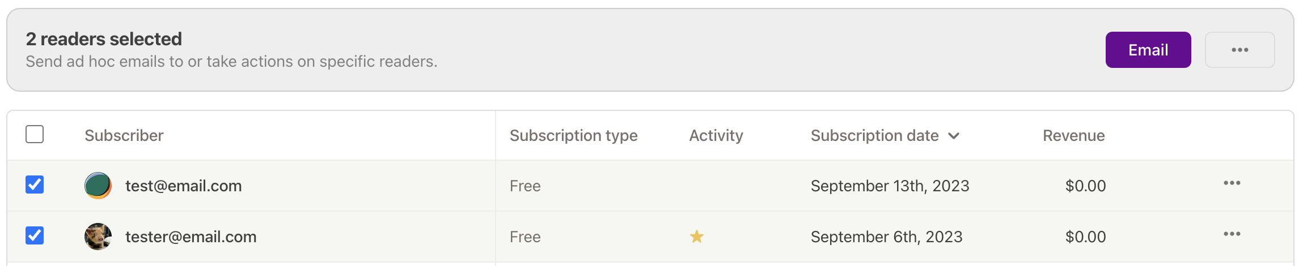Click the gold activity star for tester@email.com

(x=697, y=237)
